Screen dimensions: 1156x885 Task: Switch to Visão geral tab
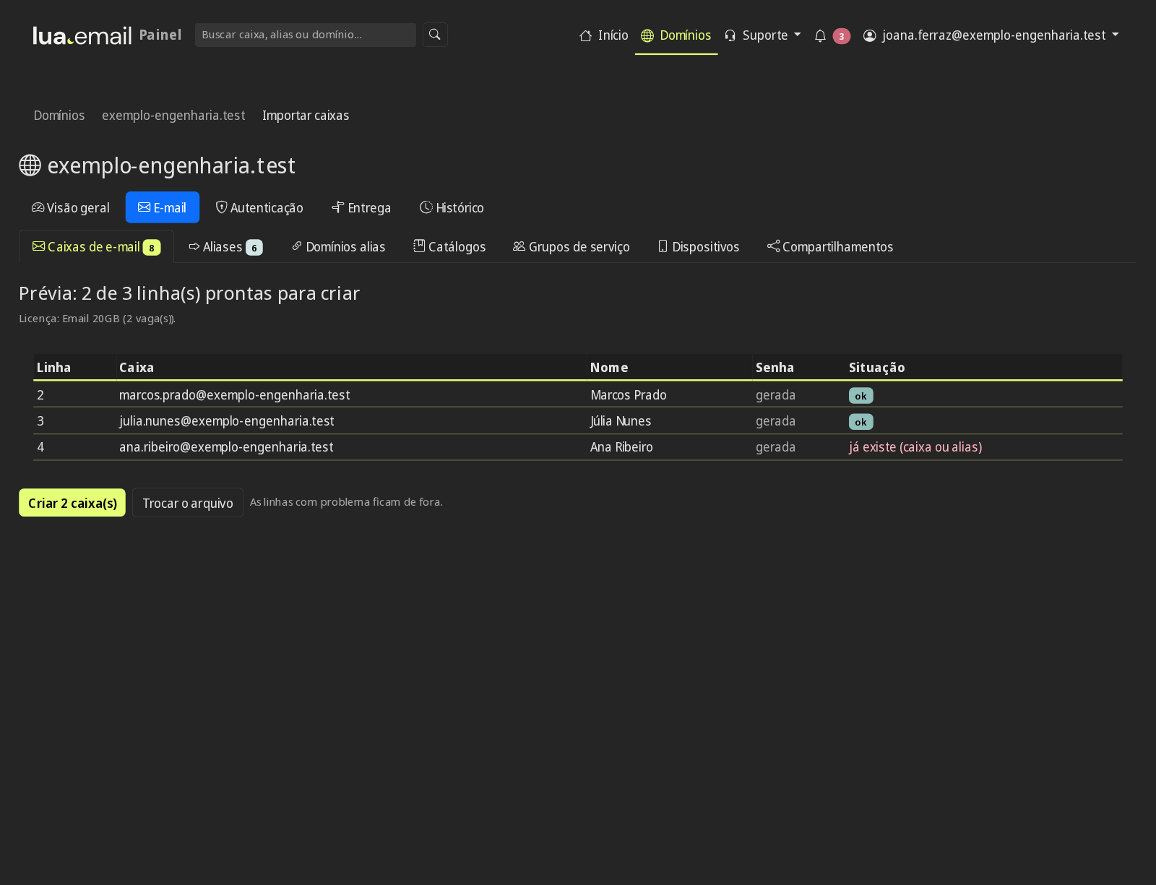(x=71, y=207)
